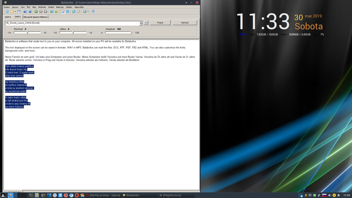Click the Open file folder icon
The height and width of the screenshot is (198, 352).
(x=12, y=12)
